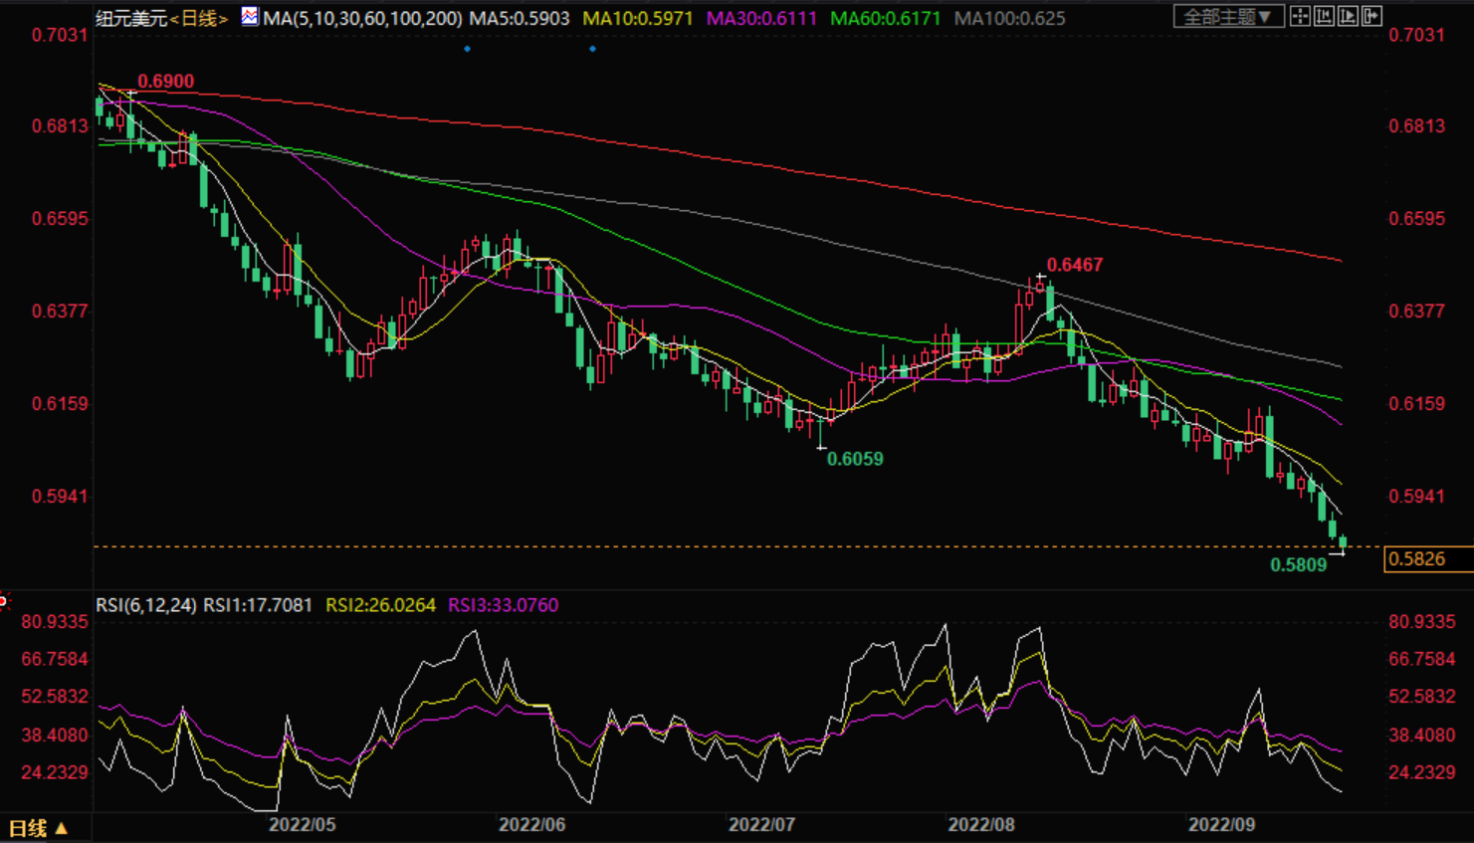
Task: Click the <日线> period label in title
Action: point(199,18)
